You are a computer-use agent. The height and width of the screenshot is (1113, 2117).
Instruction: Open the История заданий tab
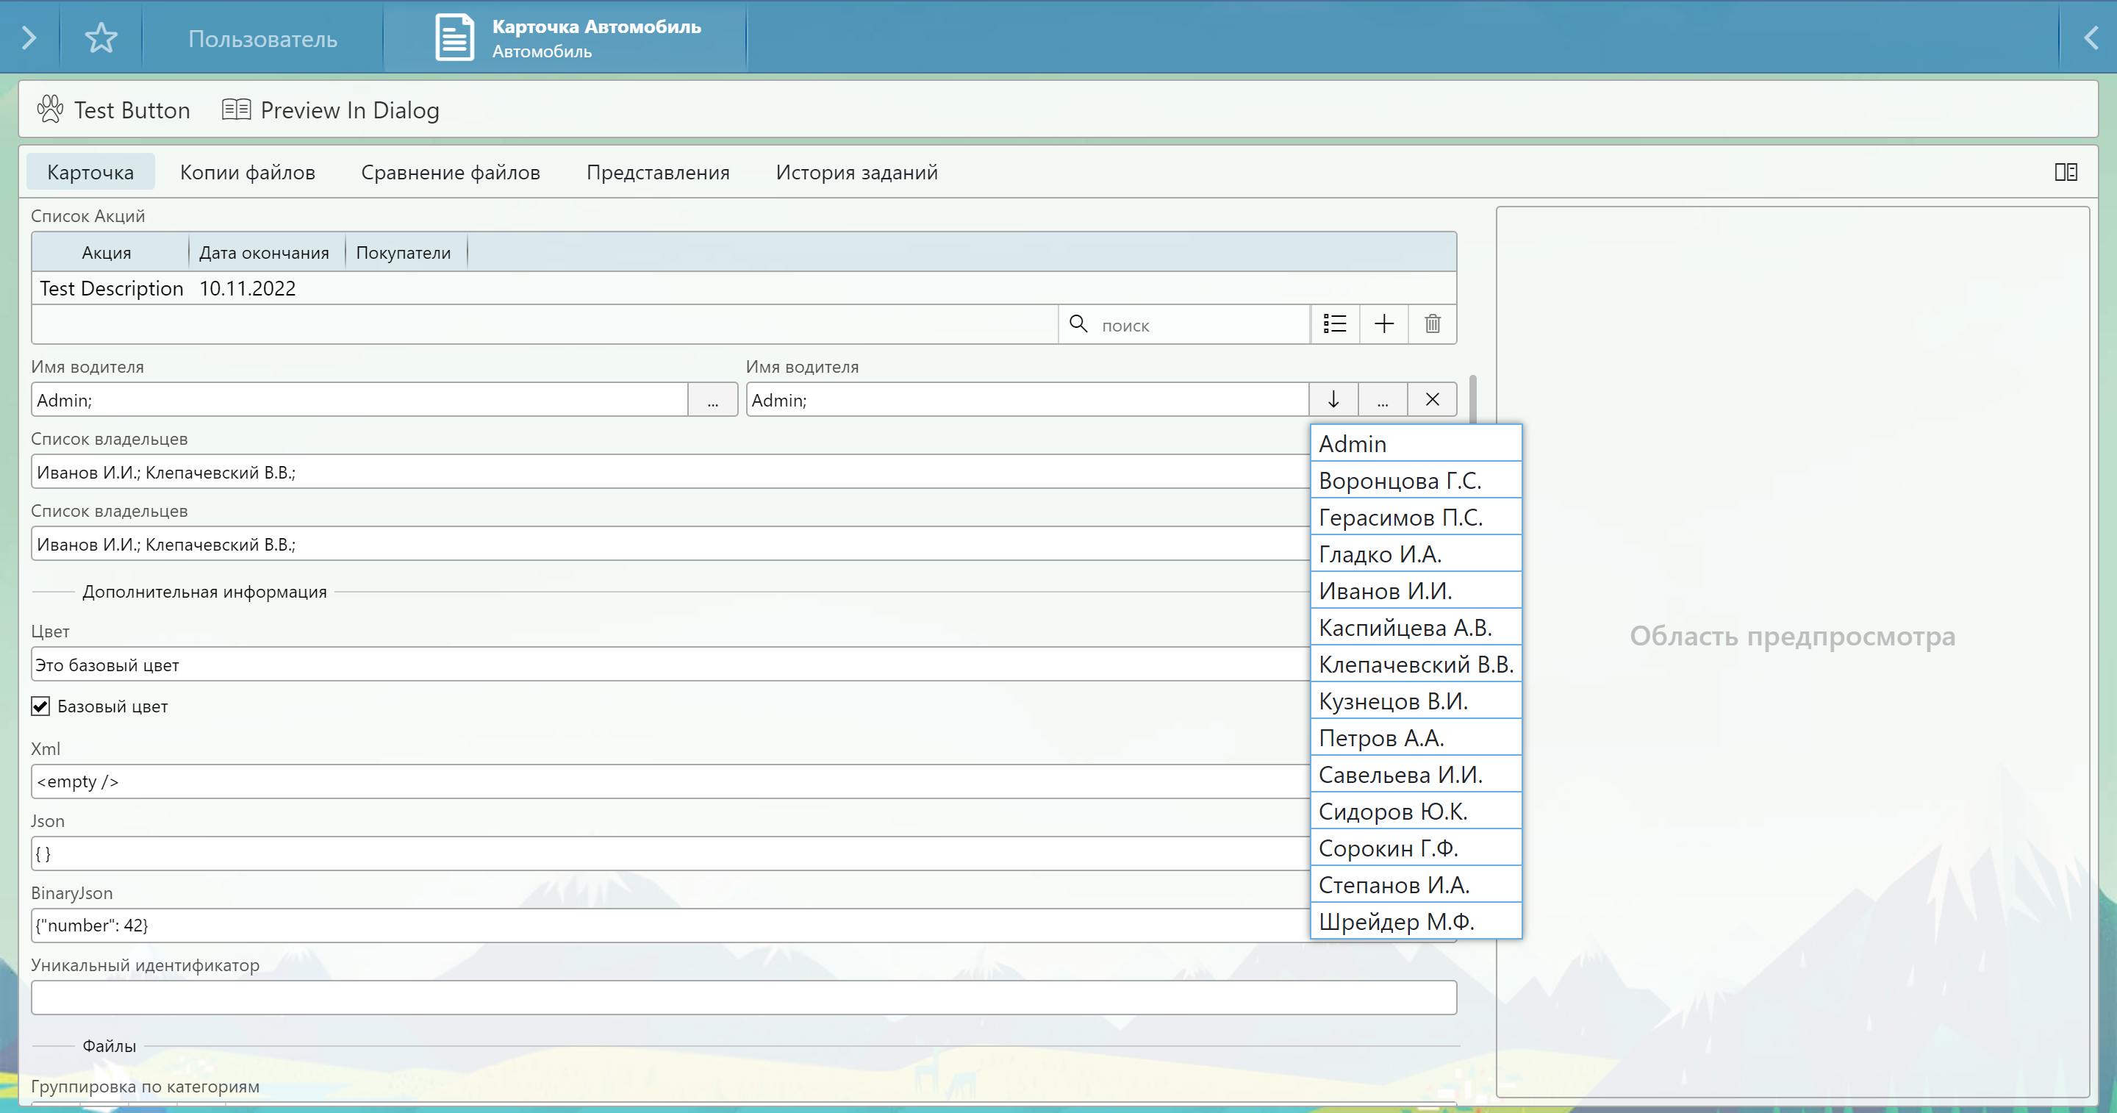[x=856, y=172]
